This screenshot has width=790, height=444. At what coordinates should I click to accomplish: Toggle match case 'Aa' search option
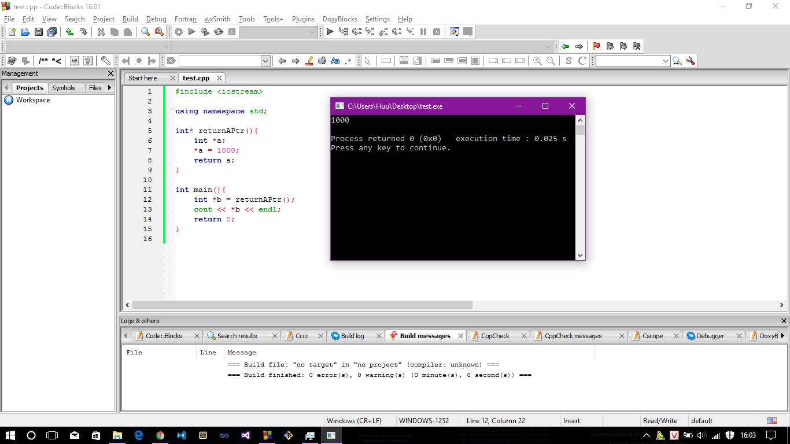[x=335, y=61]
